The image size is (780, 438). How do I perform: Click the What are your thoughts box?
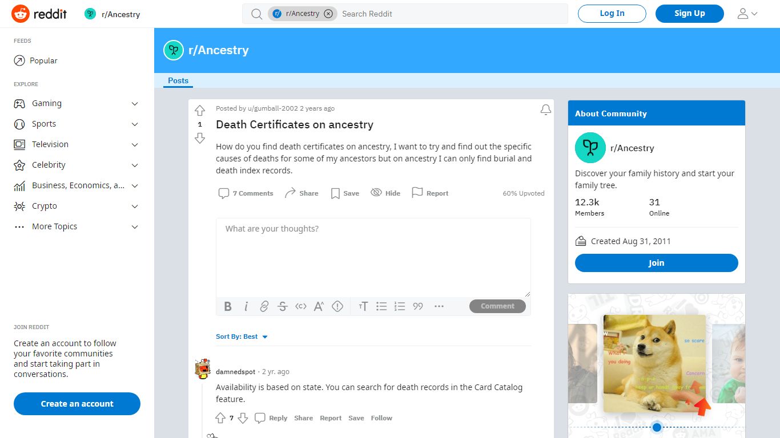pos(373,258)
